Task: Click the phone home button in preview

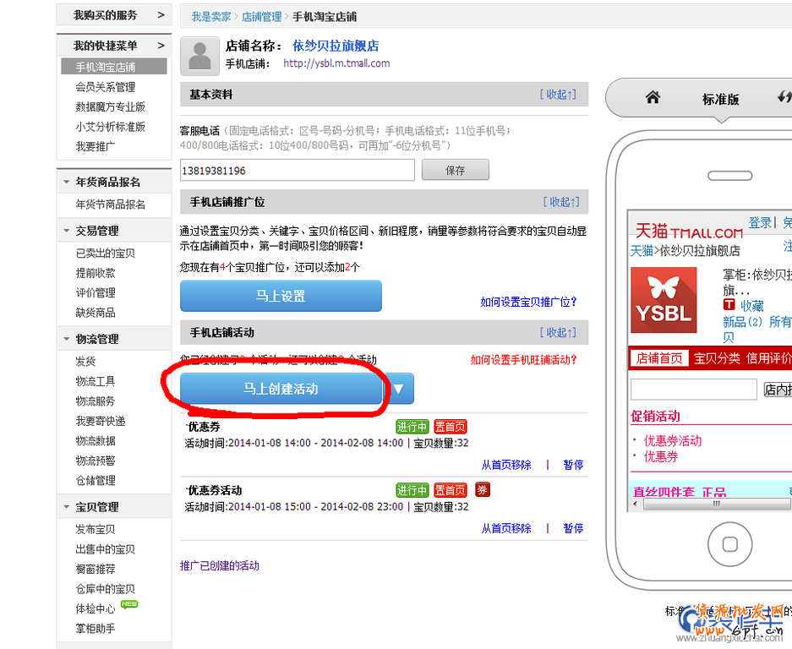Action: tap(729, 544)
